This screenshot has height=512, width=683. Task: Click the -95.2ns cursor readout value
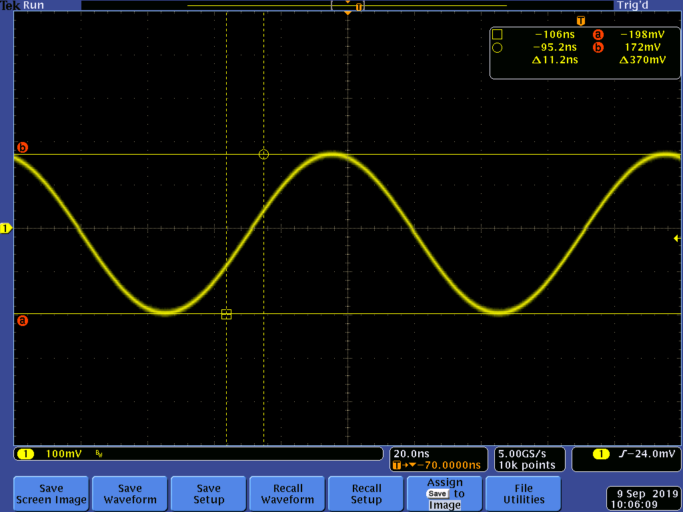(555, 47)
